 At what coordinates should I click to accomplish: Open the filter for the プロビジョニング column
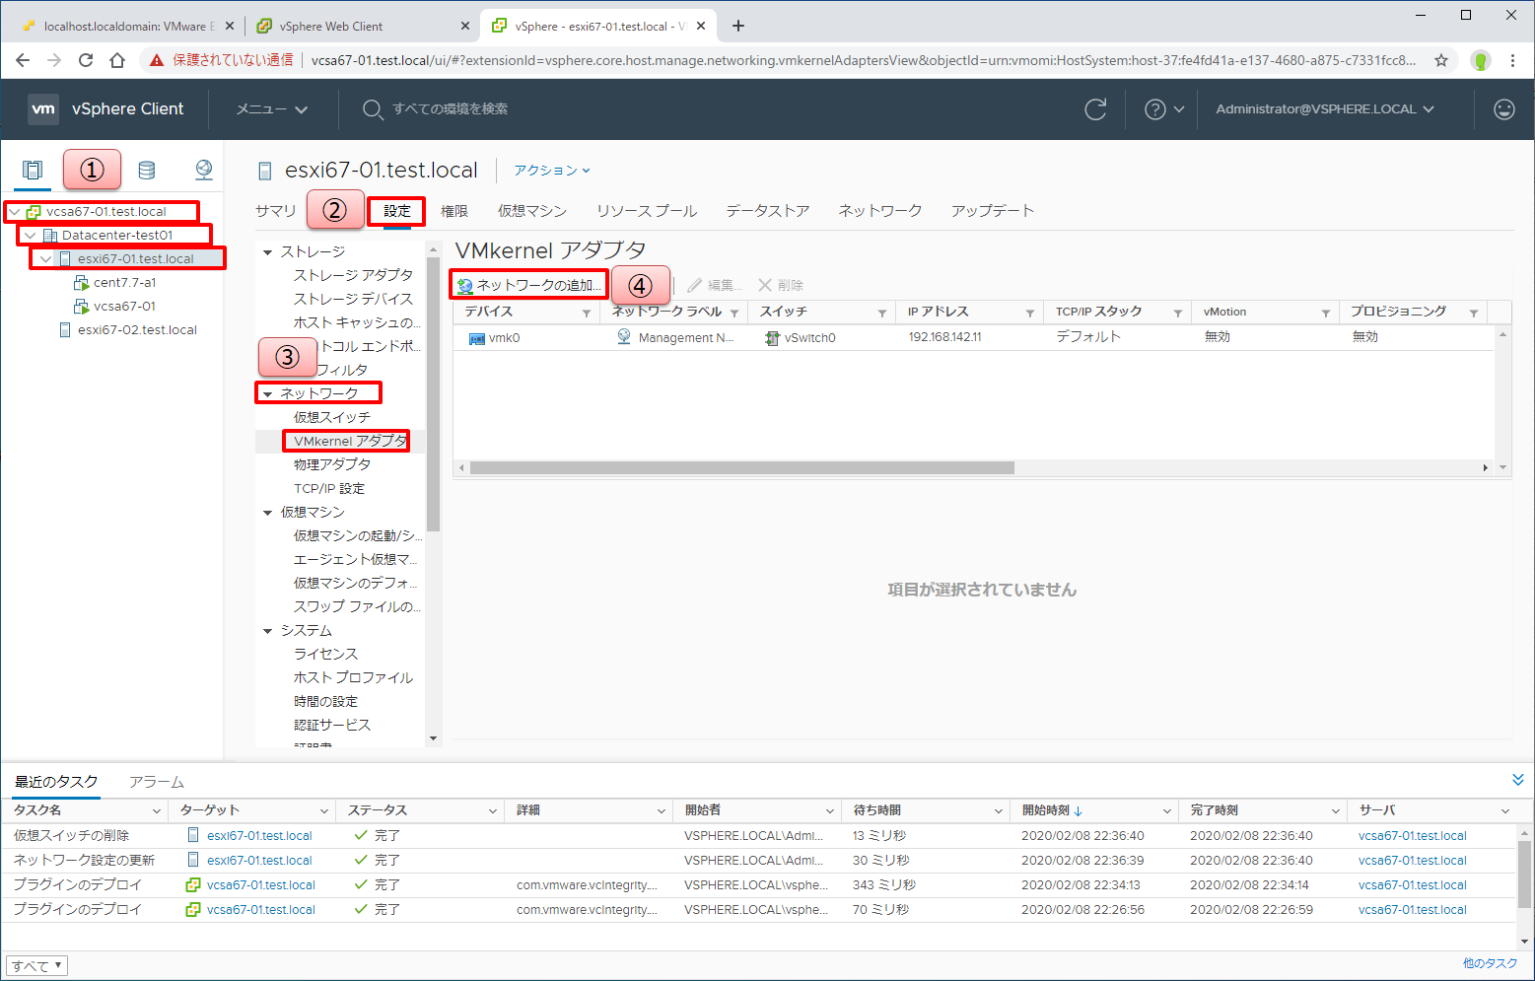(x=1474, y=313)
